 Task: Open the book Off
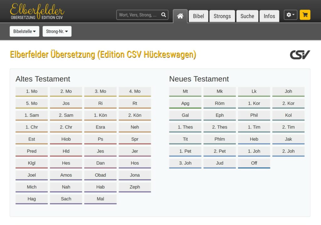[254, 163]
